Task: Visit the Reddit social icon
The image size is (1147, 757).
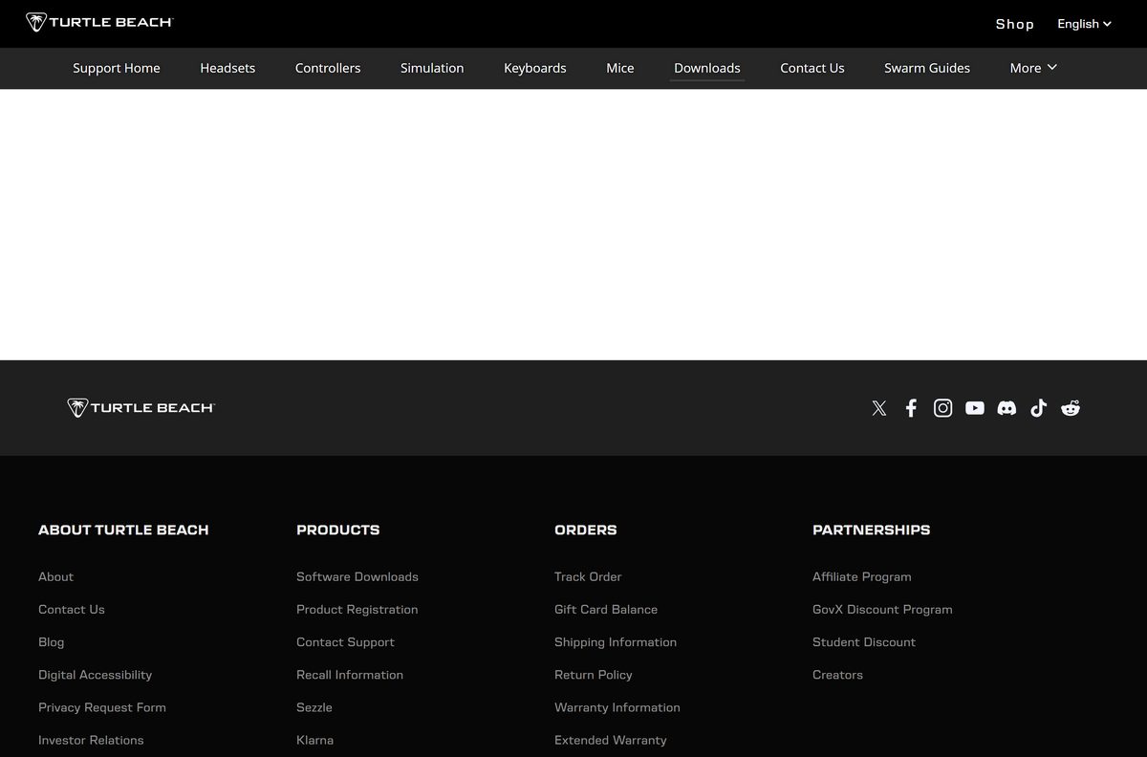Action: 1071,408
